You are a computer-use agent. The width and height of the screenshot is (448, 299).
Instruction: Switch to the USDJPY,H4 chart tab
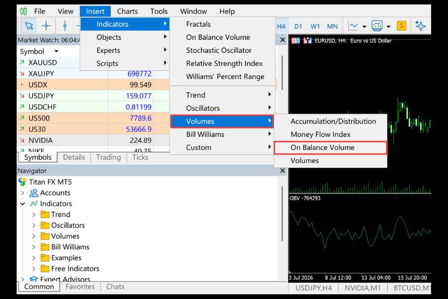pos(314,288)
